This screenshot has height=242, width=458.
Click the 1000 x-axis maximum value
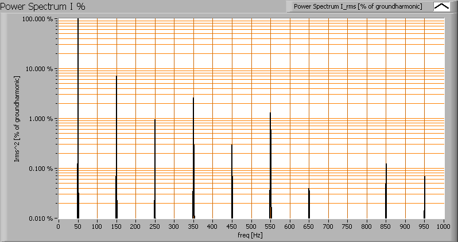pyautogui.click(x=444, y=227)
